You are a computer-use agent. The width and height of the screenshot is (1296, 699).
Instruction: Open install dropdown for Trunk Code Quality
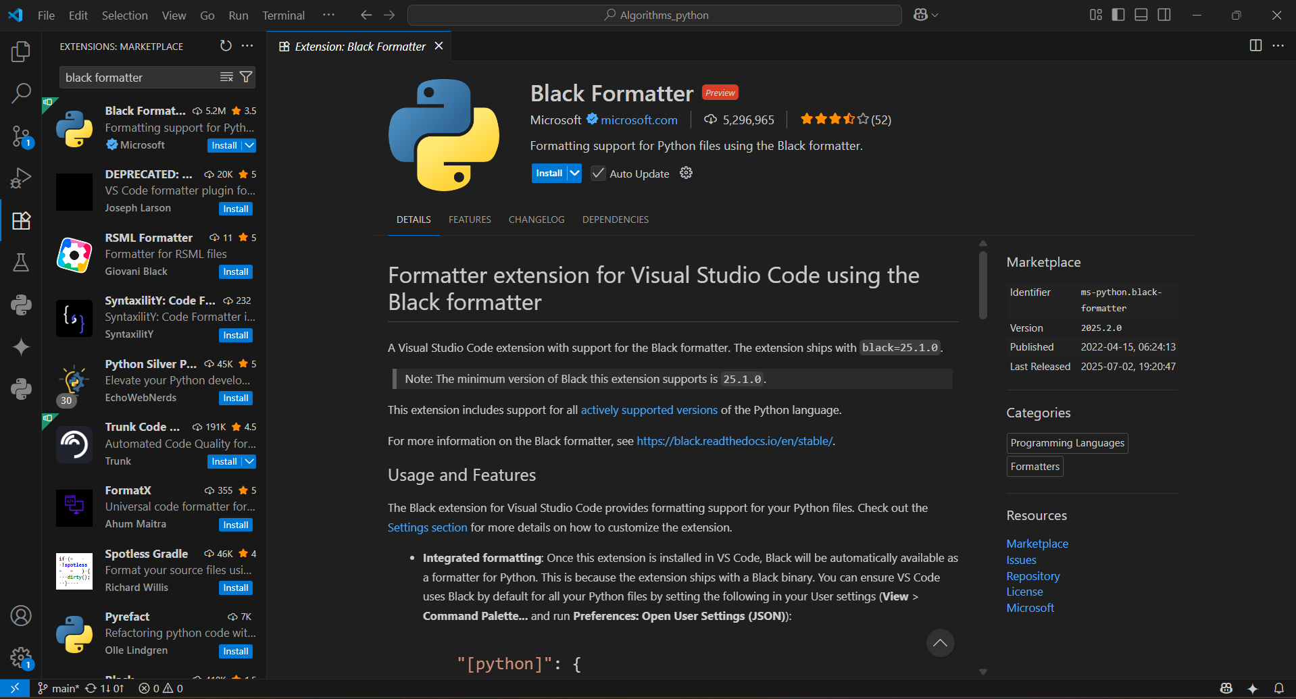[x=249, y=461]
